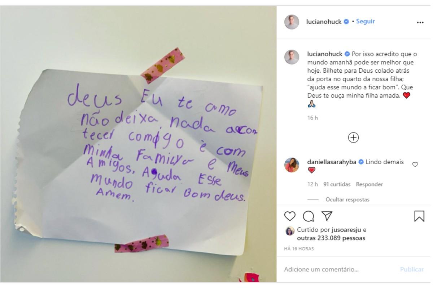Click the verified badge beside lucianohuck in the post header
433x288 pixels.
[x=346, y=22]
